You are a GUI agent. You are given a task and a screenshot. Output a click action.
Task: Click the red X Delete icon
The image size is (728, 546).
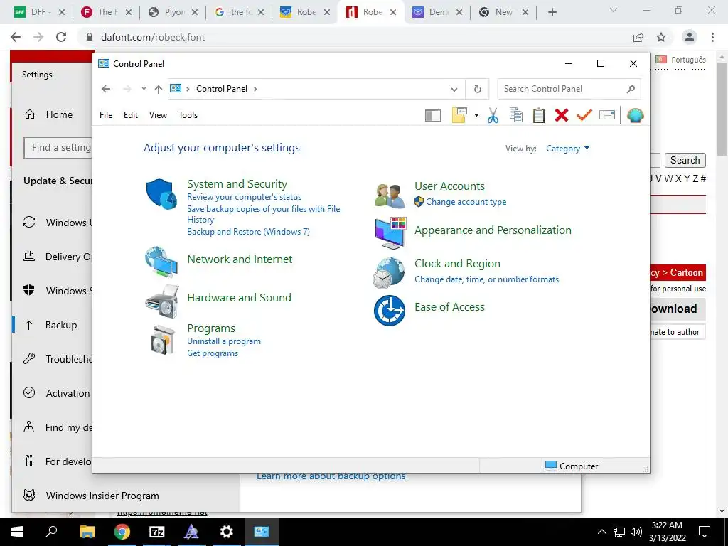562,115
